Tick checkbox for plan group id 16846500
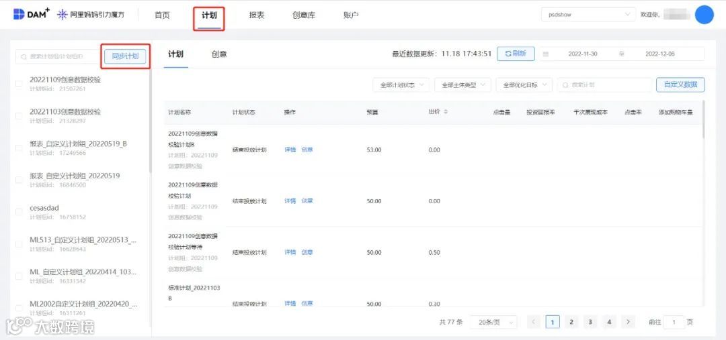This screenshot has height=340, width=726. pos(19,180)
